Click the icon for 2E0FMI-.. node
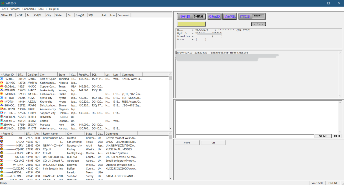344x185 pixels. (2, 121)
